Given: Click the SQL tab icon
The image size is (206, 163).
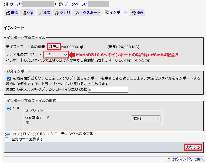Looking at the screenshot, I should click(x=25, y=13).
